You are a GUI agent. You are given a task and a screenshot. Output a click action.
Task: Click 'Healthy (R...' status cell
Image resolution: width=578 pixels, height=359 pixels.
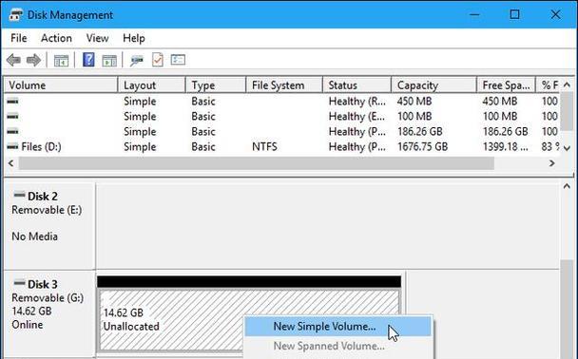[357, 102]
